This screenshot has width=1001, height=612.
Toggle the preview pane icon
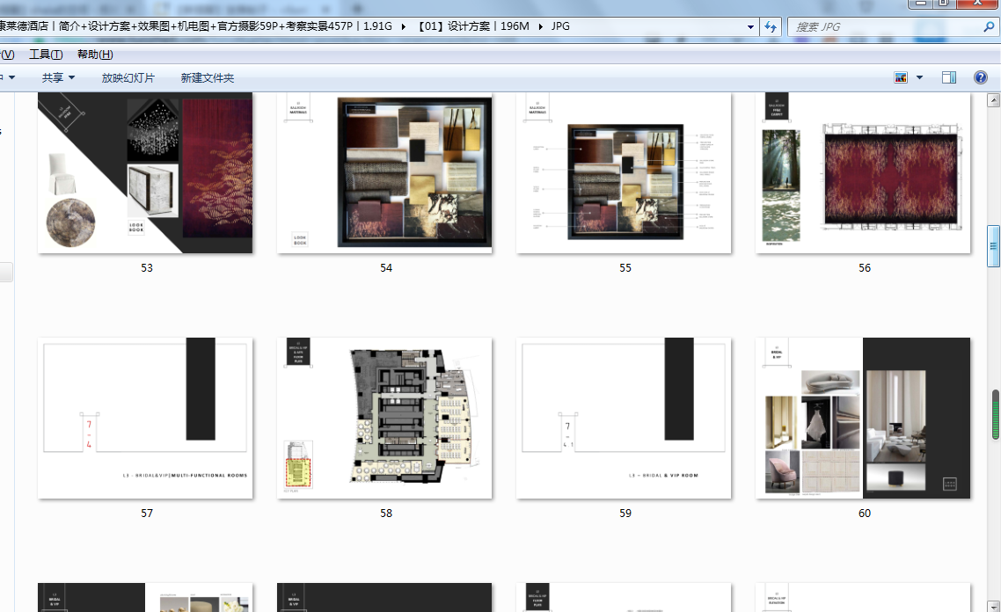point(948,78)
